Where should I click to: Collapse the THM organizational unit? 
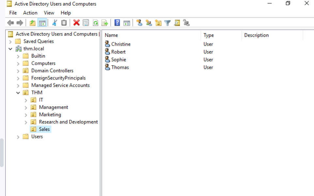[x=18, y=93]
